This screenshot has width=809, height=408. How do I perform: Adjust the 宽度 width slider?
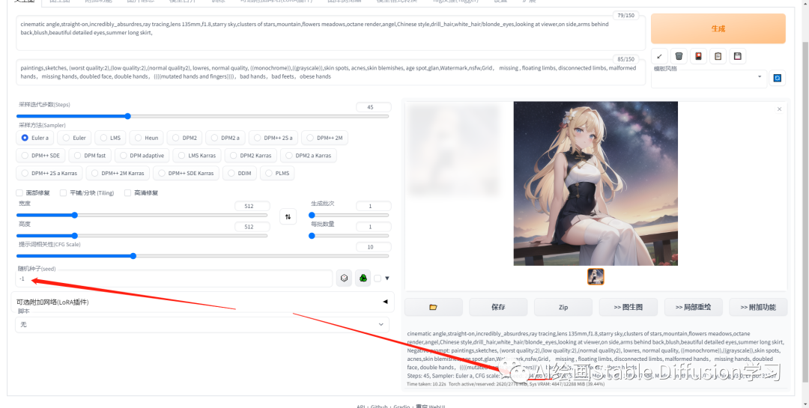pyautogui.click(x=142, y=215)
